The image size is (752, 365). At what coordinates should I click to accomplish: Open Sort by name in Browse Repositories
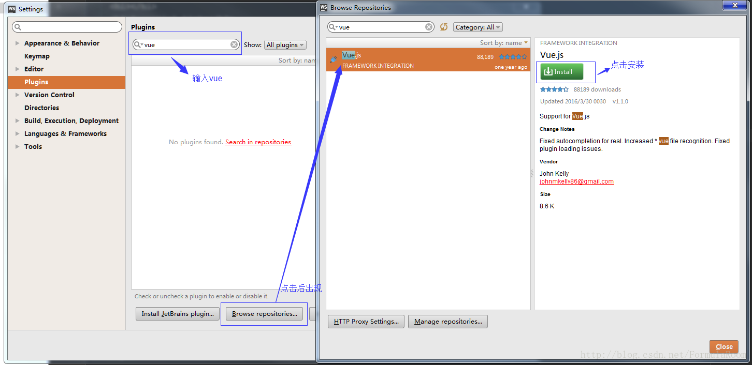click(x=503, y=43)
